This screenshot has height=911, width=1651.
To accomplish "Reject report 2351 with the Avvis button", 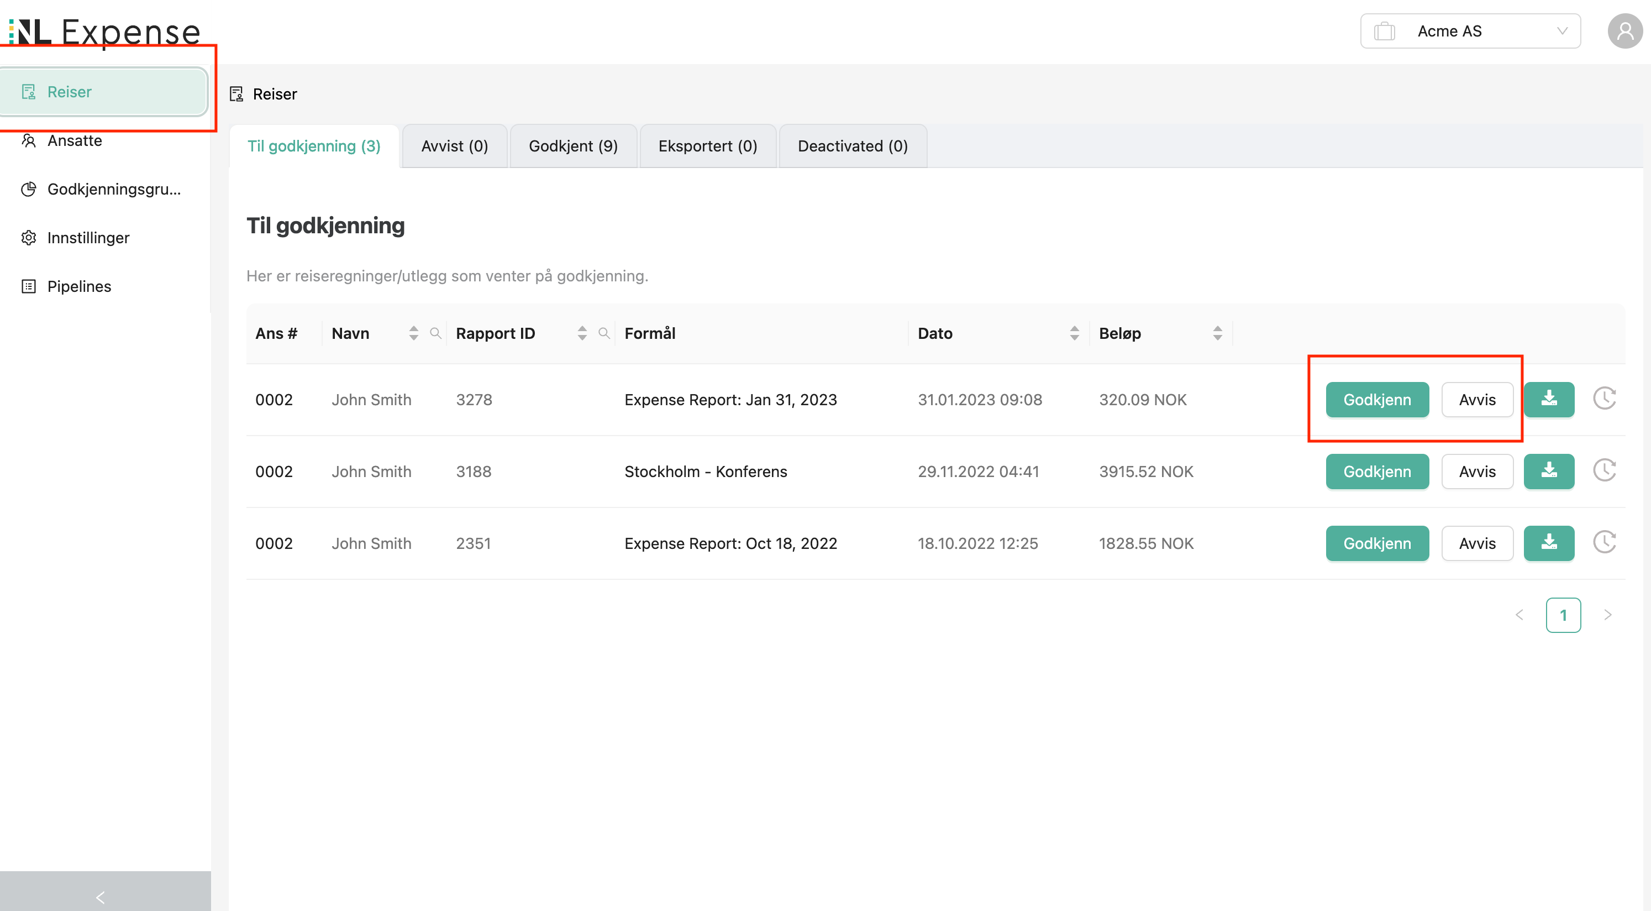I will pos(1476,543).
